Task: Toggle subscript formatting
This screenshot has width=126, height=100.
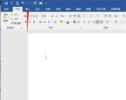Action: (45, 22)
